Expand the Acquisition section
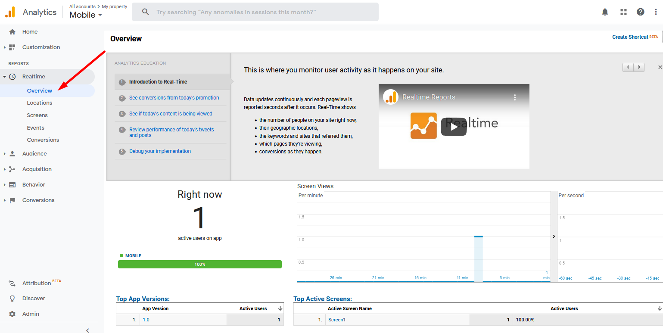This screenshot has height=333, width=663. 5,169
